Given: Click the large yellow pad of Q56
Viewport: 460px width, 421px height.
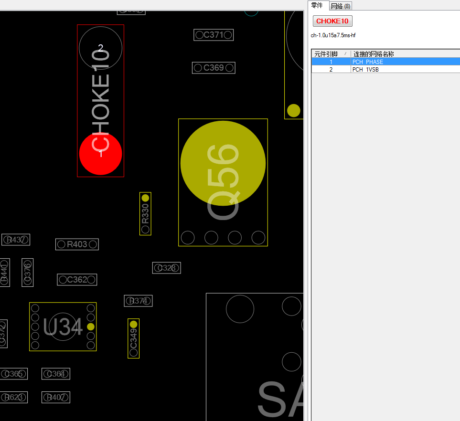Looking at the screenshot, I should point(223,163).
